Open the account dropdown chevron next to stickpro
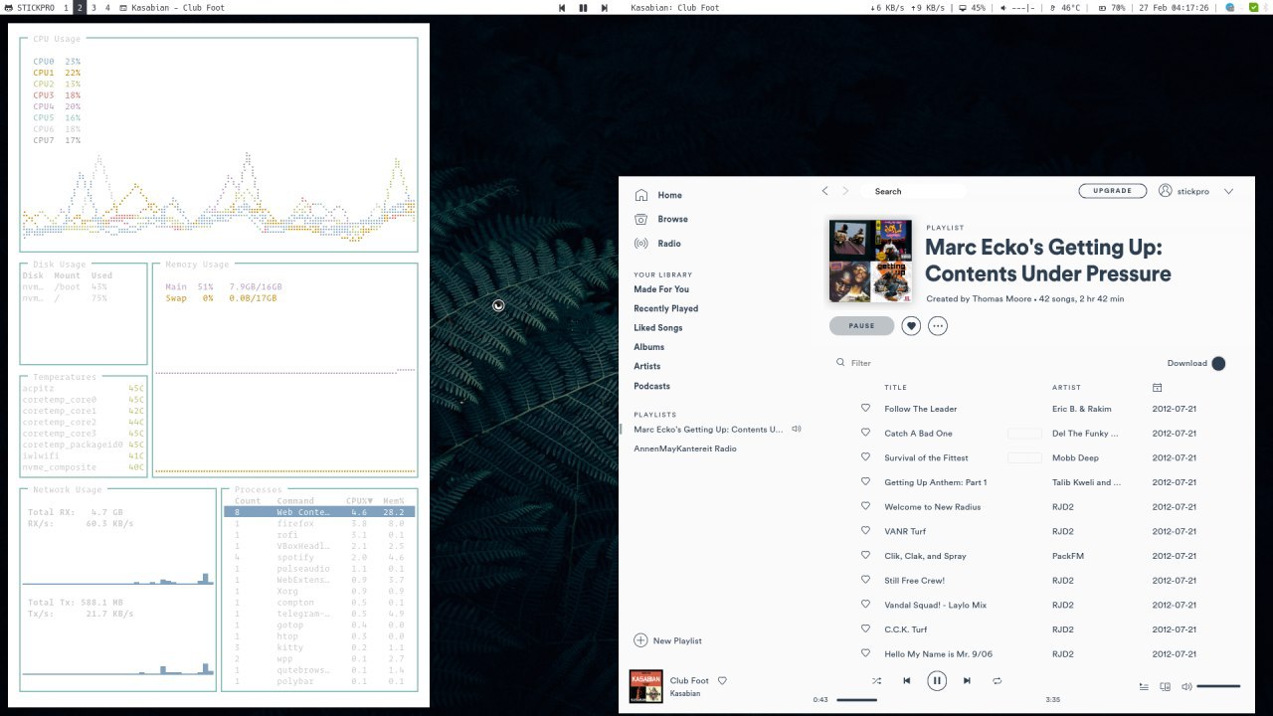 click(x=1228, y=191)
